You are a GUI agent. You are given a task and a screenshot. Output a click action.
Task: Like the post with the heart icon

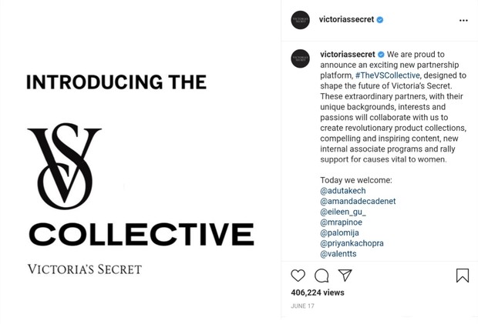(x=298, y=276)
